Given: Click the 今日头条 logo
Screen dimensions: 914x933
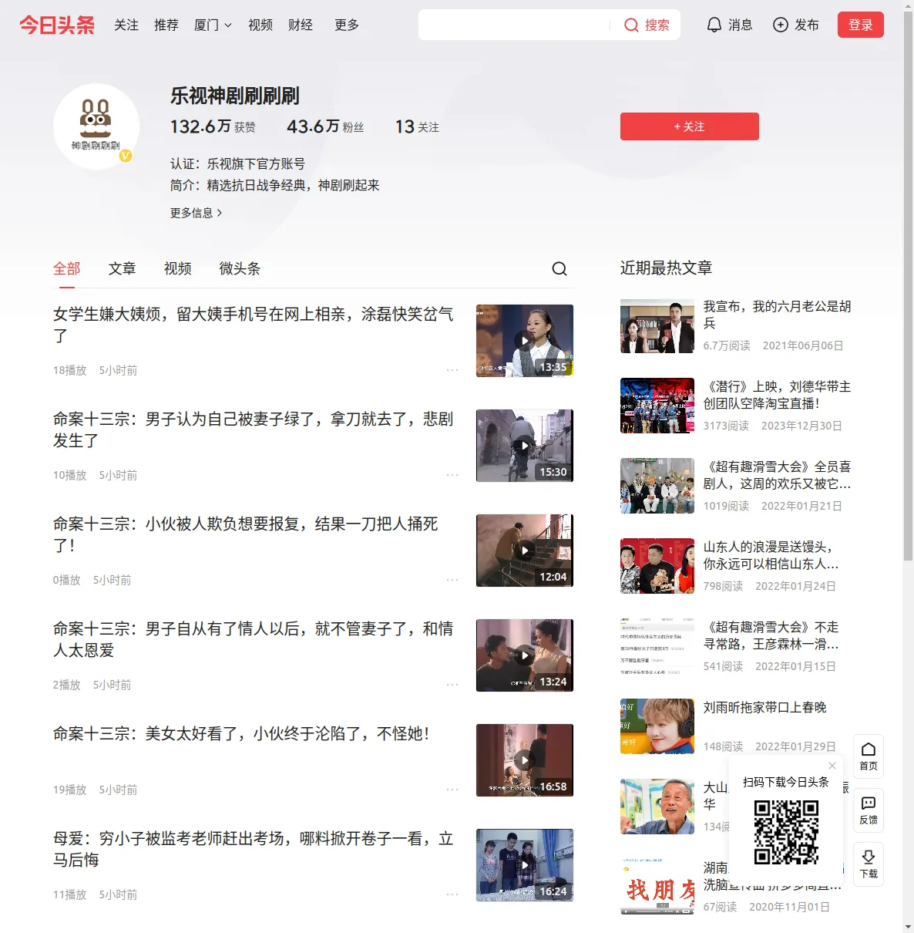Looking at the screenshot, I should tap(57, 25).
